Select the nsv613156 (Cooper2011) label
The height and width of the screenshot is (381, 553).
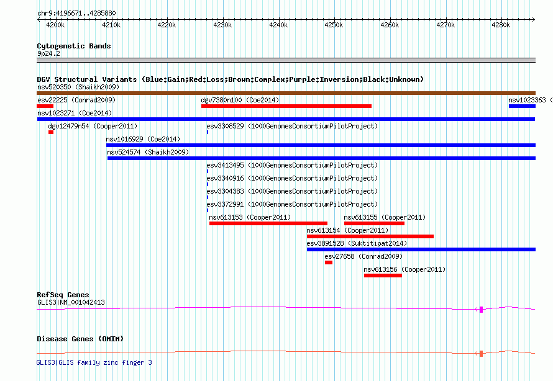404,269
